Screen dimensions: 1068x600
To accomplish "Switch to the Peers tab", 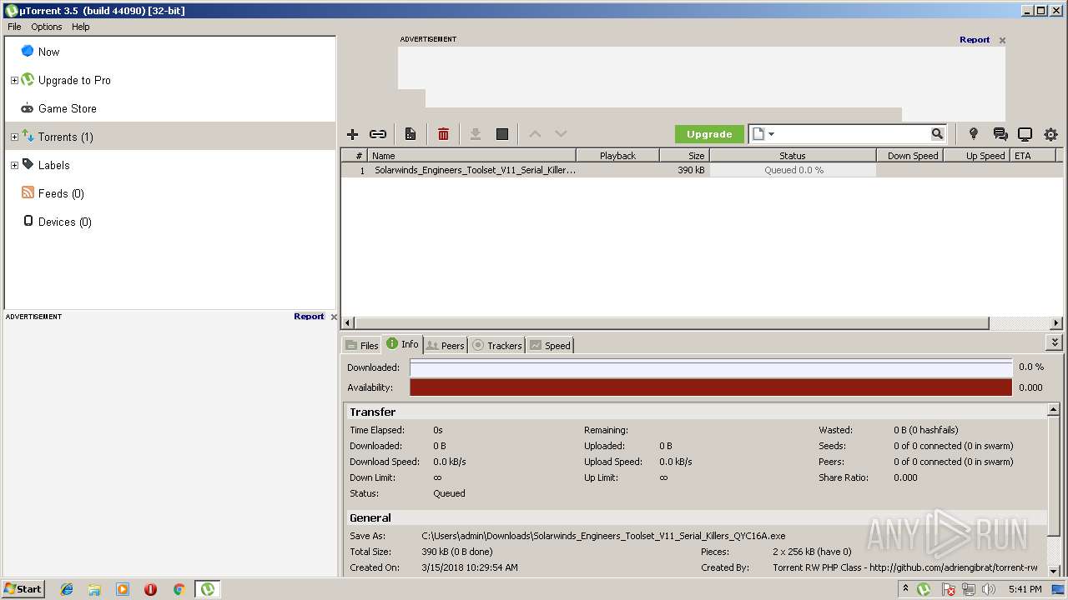I will 445,345.
